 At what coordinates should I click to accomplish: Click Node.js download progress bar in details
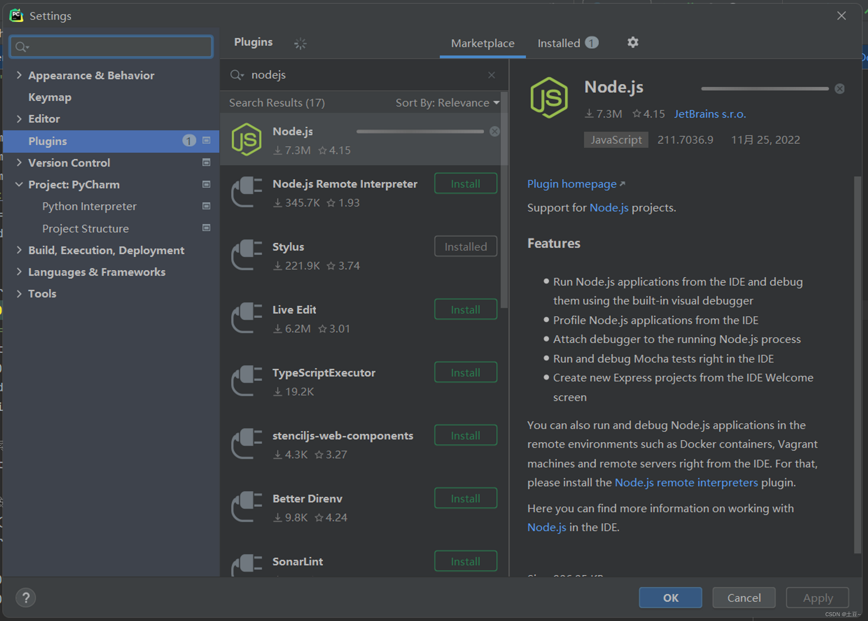764,89
